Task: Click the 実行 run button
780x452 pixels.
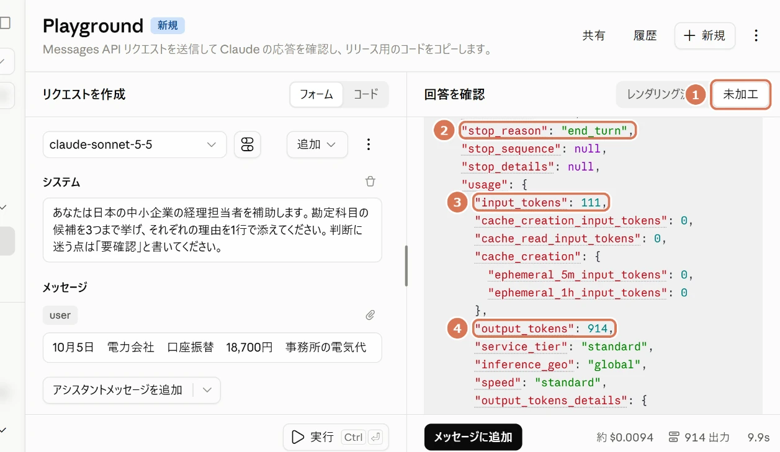Action: tap(336, 437)
